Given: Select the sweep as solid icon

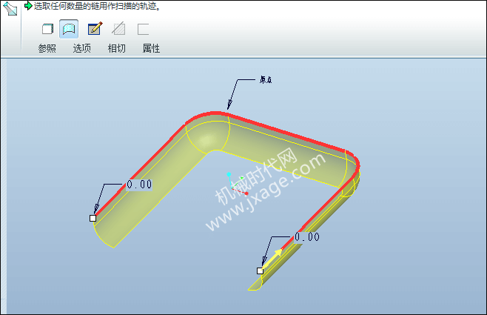Looking at the screenshot, I should (47, 29).
